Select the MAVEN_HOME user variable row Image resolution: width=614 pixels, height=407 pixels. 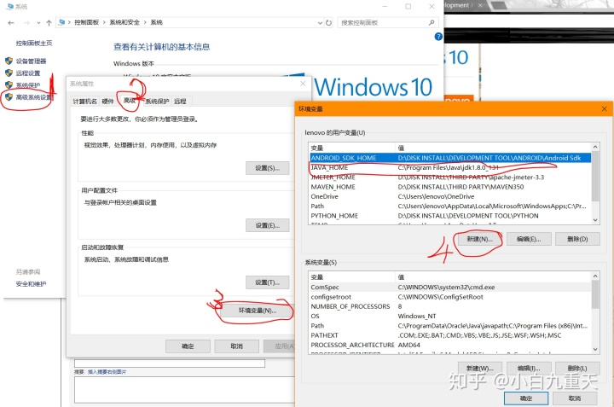(x=450, y=187)
